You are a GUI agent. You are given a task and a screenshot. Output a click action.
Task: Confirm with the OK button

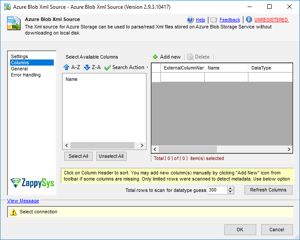240,230
